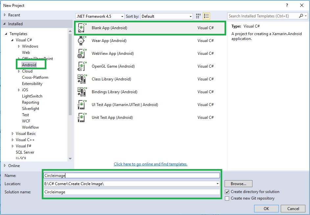Select the Reporting template category
This screenshot has width=310, height=215.
click(31, 102)
